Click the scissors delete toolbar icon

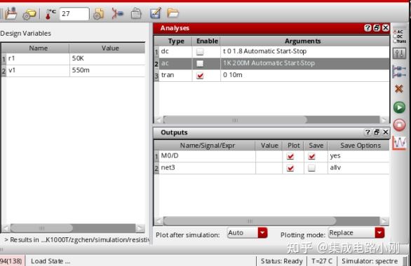coord(117,13)
